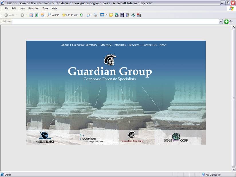Open the File menu

point(6,9)
